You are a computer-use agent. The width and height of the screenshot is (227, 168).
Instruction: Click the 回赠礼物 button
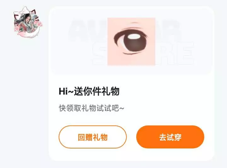tap(93, 137)
